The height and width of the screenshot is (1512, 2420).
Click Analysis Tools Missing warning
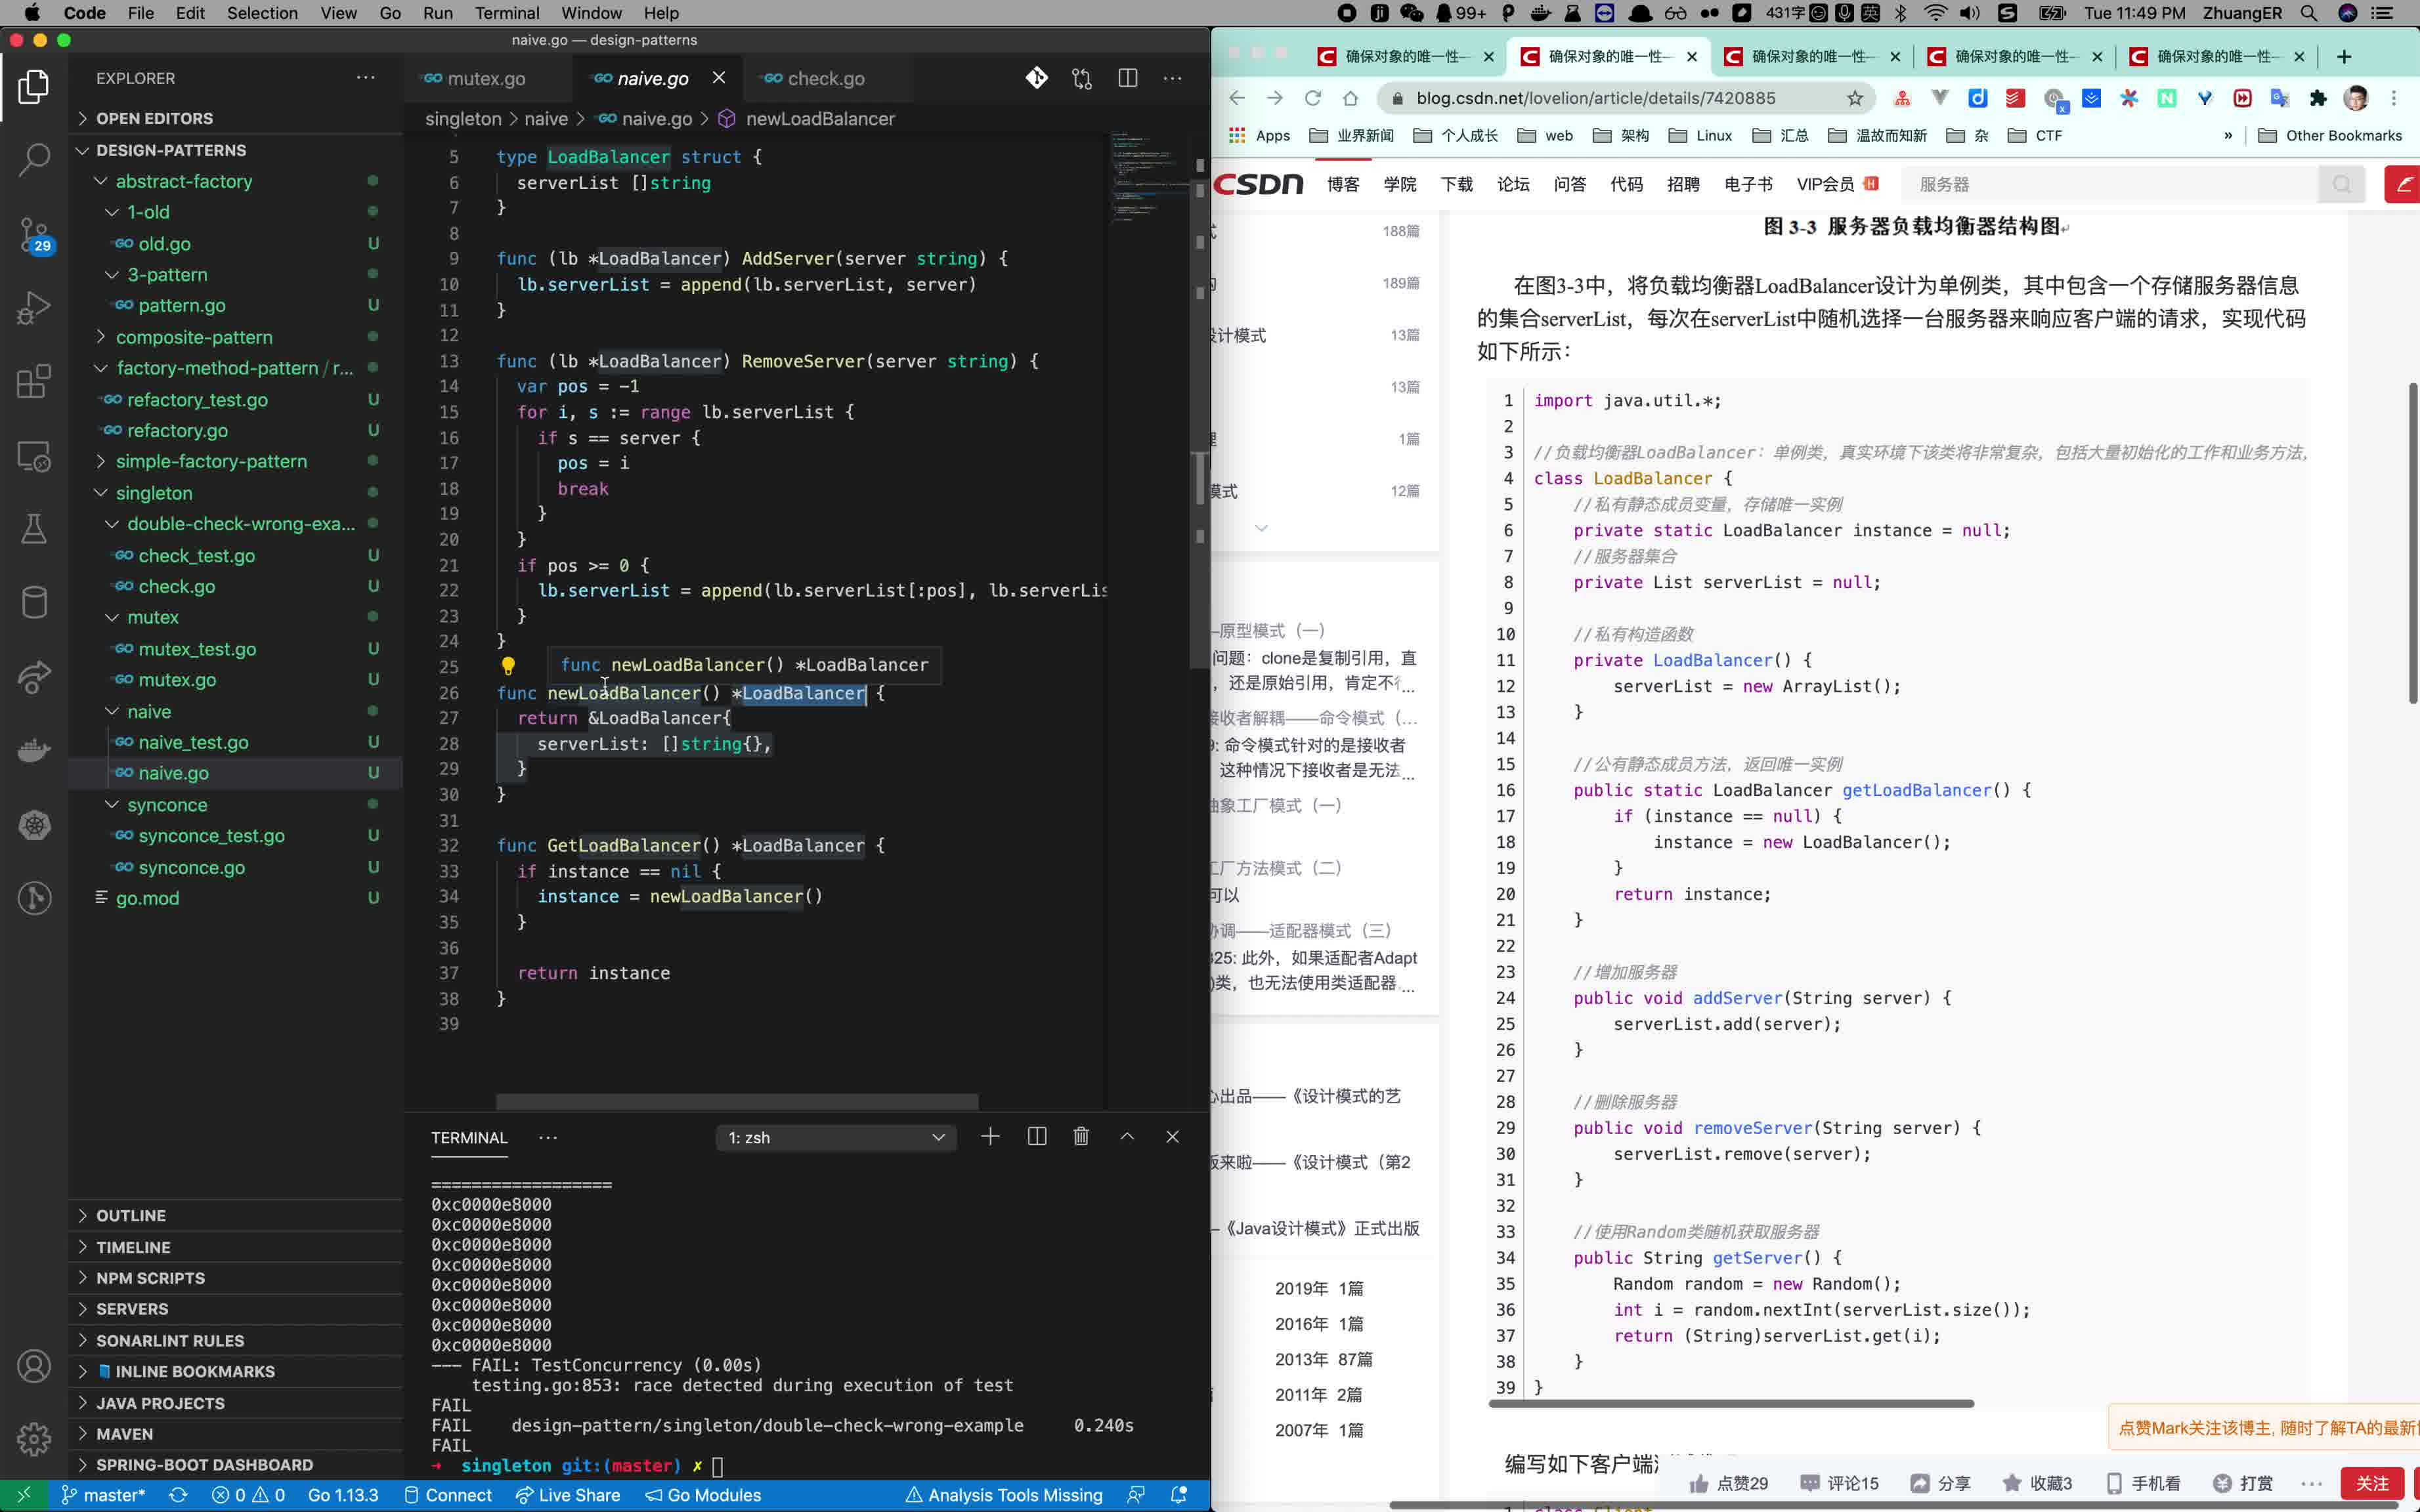point(1005,1495)
